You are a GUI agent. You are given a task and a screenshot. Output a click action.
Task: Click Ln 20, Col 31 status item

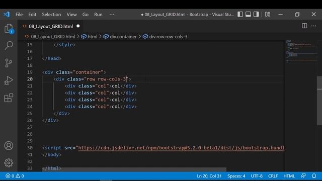[x=209, y=176]
